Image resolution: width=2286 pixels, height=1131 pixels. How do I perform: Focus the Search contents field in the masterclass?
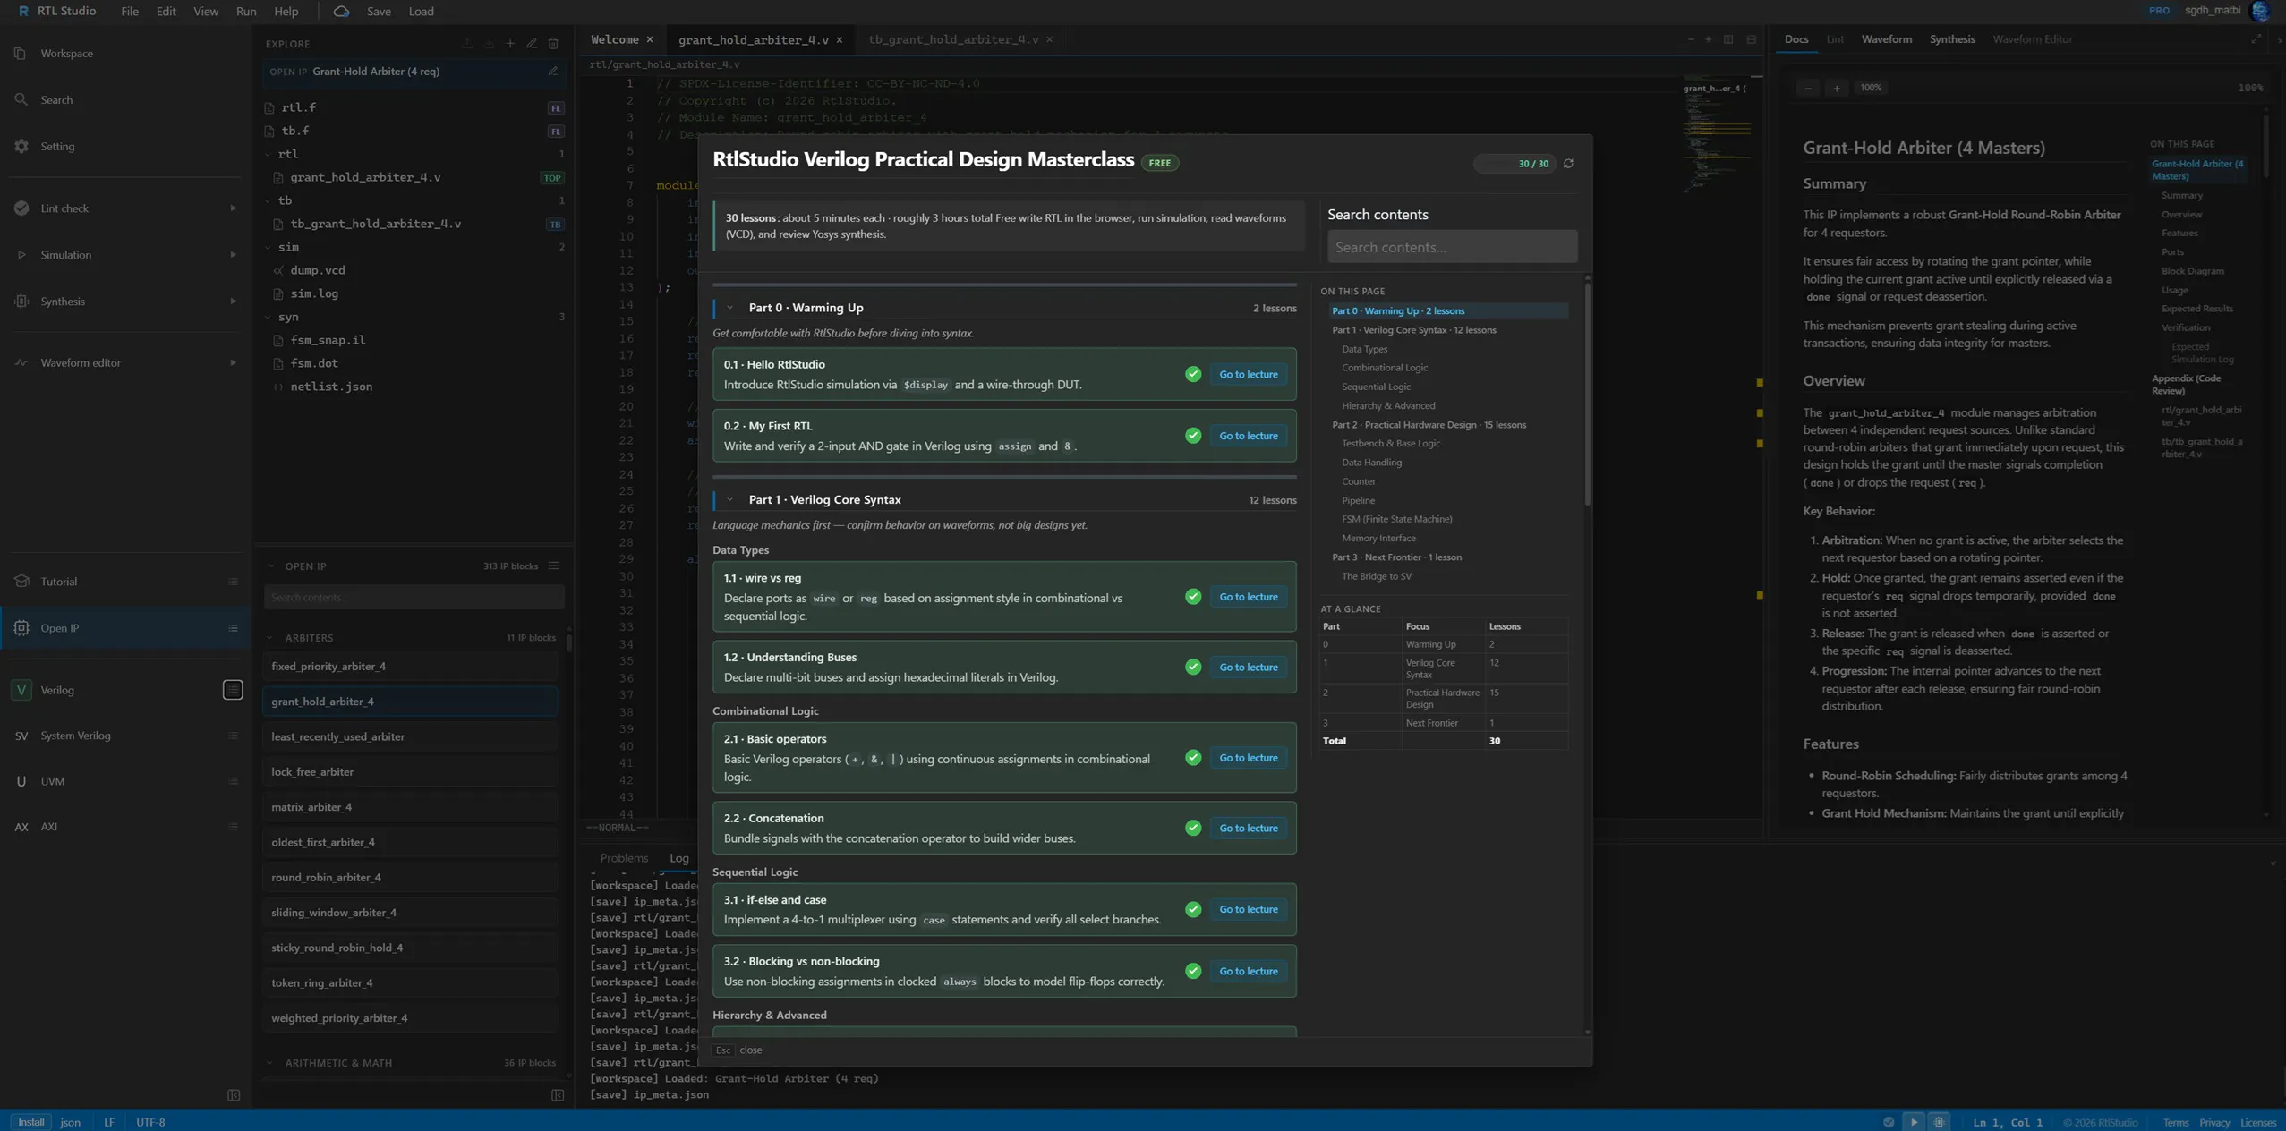tap(1452, 247)
